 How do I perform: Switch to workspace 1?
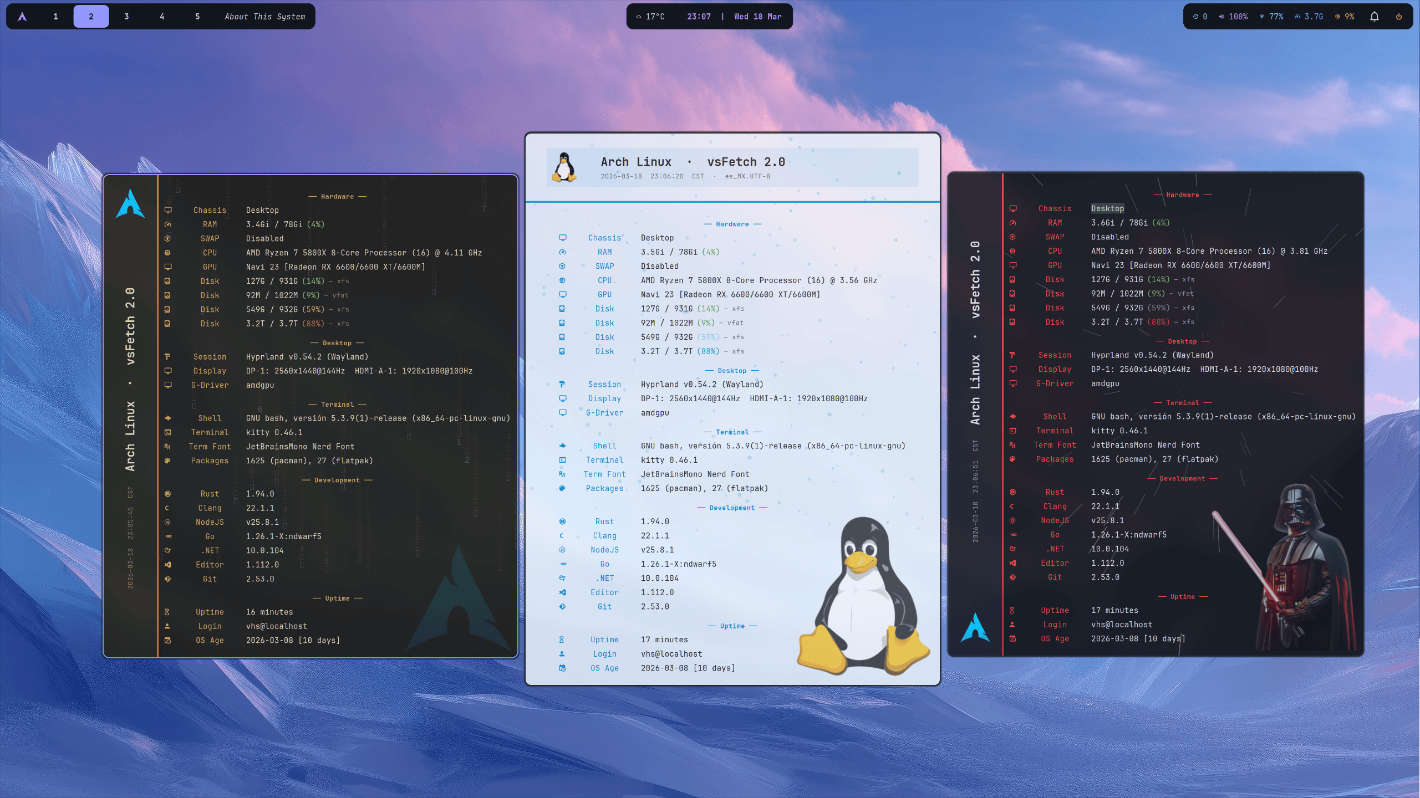click(55, 17)
